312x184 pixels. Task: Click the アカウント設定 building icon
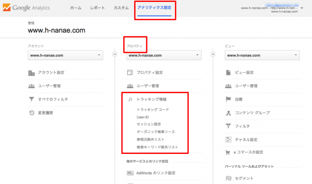coord(31,73)
